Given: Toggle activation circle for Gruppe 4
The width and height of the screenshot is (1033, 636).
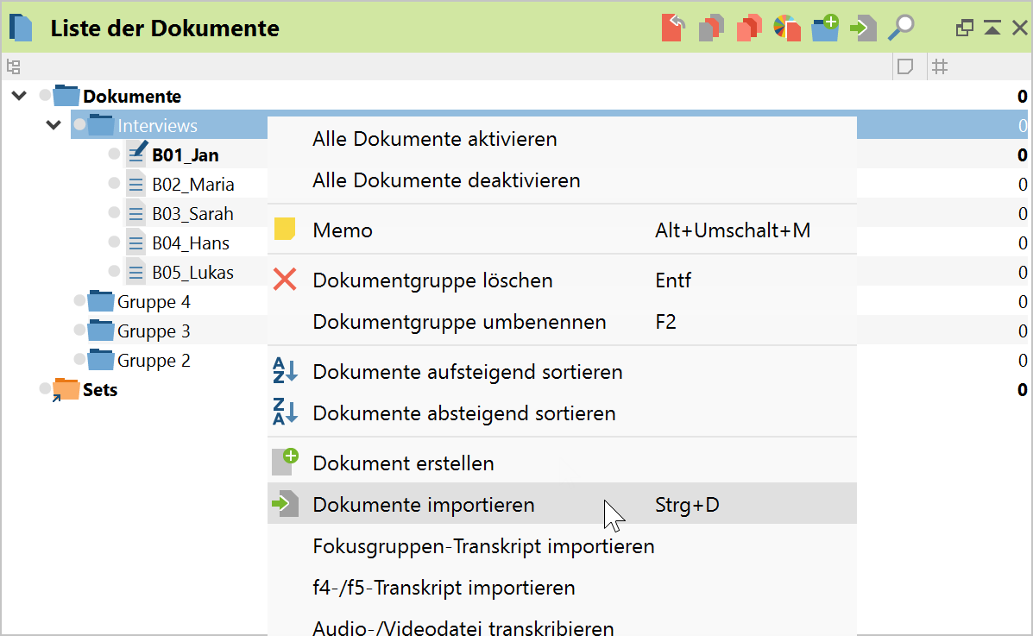Looking at the screenshot, I should pyautogui.click(x=79, y=300).
